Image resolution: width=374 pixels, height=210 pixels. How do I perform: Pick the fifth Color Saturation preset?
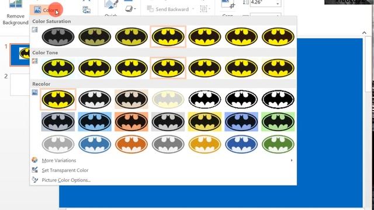point(205,37)
